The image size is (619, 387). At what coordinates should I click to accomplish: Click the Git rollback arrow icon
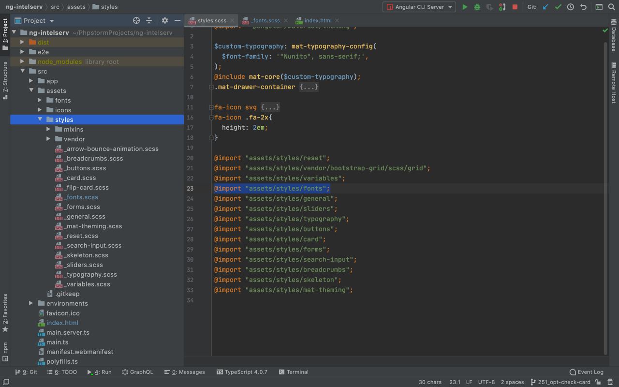583,7
